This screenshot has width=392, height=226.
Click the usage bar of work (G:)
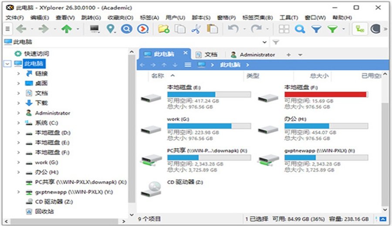tap(209, 126)
